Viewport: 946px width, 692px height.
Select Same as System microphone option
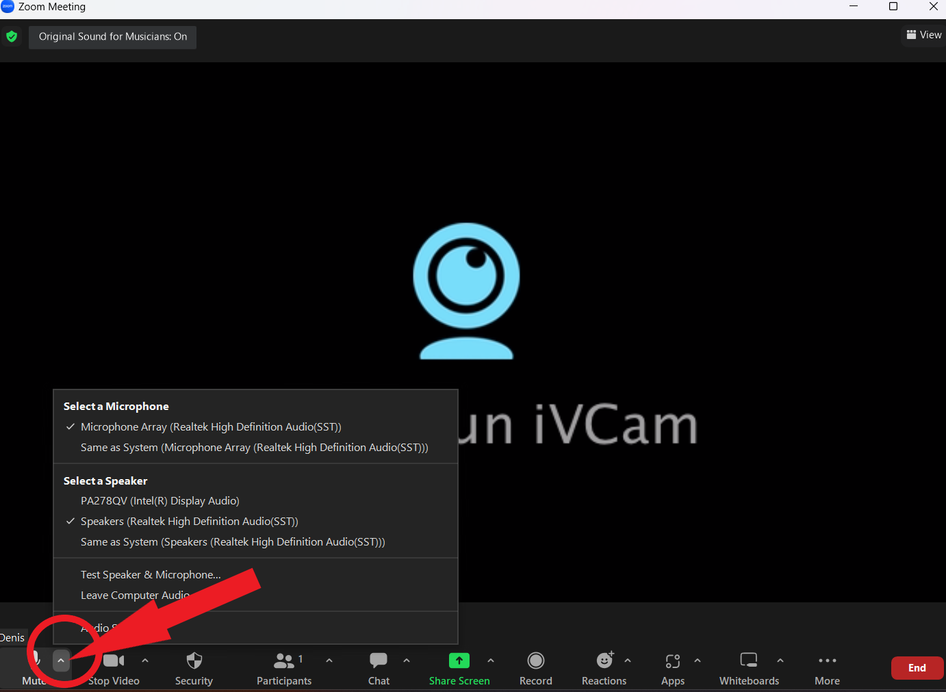tap(255, 448)
